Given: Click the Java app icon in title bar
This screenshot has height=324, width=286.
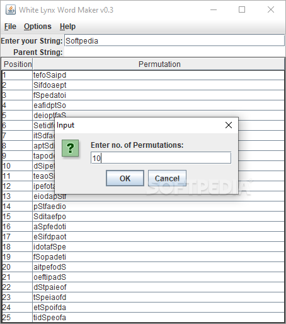Looking at the screenshot, I should click(10, 9).
